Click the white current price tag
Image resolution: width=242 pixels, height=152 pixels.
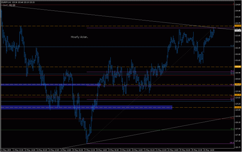coord(238,30)
